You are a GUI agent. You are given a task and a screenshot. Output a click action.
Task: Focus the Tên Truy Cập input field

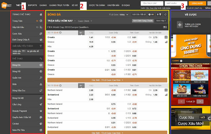coord(152,3)
